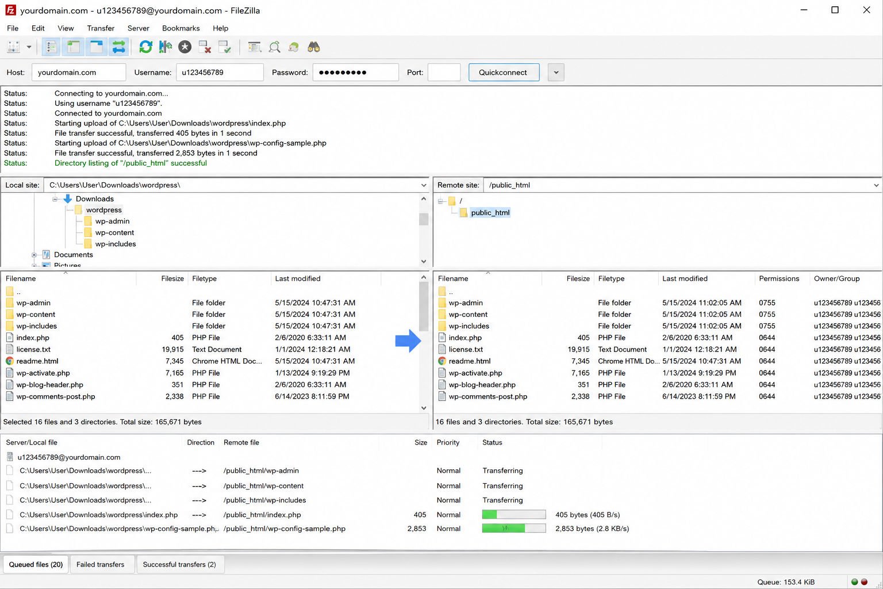This screenshot has width=883, height=589.
Task: Click the file icon of local license.txt
Action: tap(10, 349)
